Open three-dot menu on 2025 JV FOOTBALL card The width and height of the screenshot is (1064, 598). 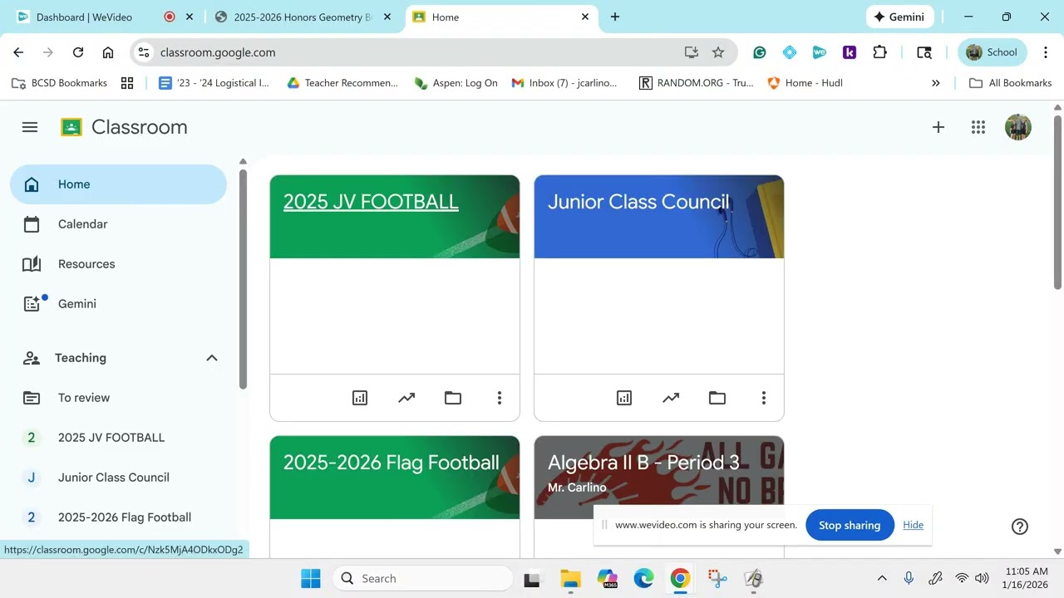tap(500, 398)
